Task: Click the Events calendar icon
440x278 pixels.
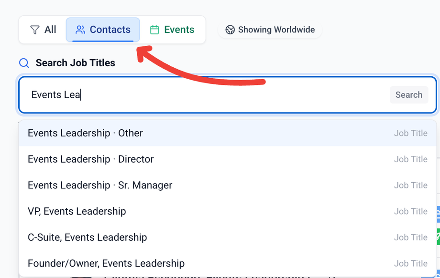Action: [x=154, y=30]
